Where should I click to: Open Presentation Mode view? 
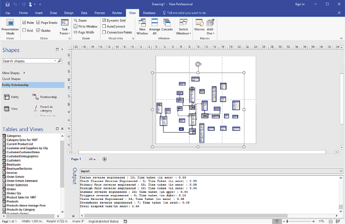tap(10, 27)
